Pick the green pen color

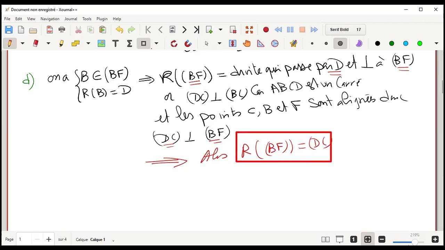391,43
